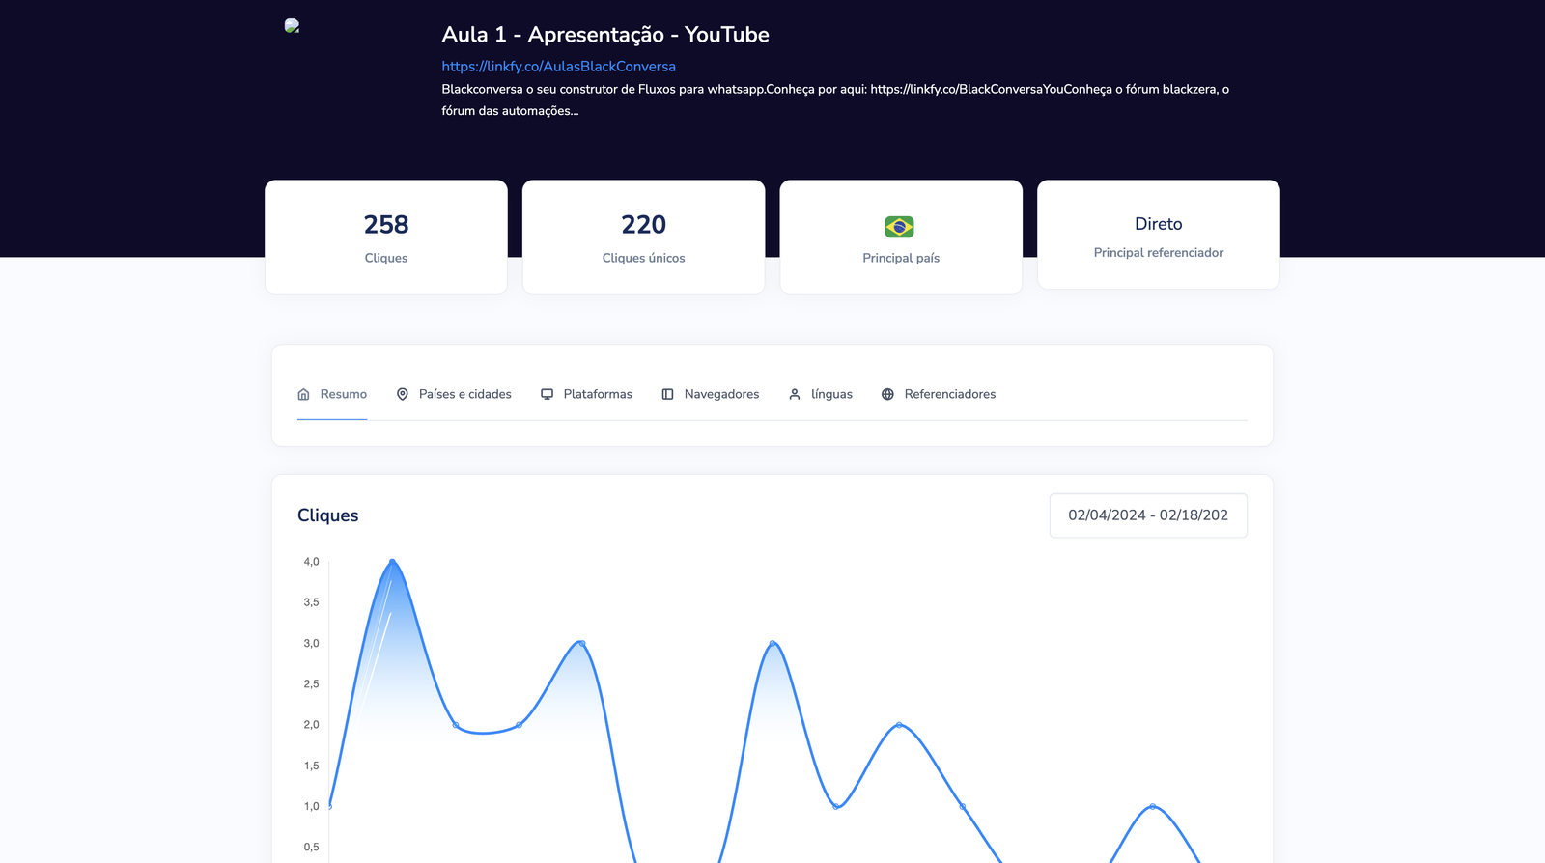Click the person icon beside línguas

coord(795,394)
